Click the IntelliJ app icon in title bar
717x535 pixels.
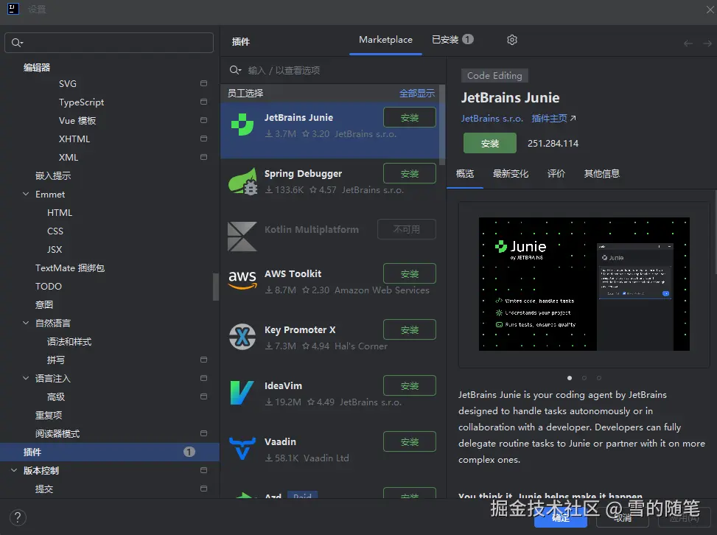click(13, 9)
